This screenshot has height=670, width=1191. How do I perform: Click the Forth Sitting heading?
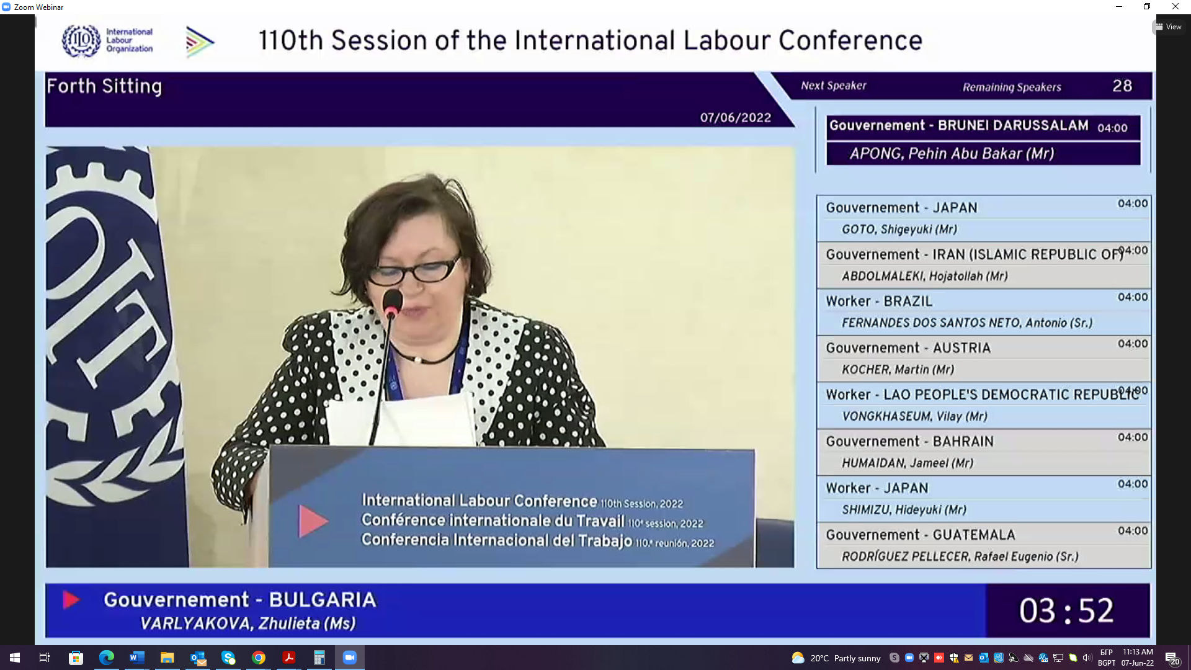(x=104, y=86)
